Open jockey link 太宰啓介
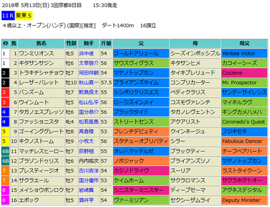Screen dimensions: 270x207 coord(88,63)
